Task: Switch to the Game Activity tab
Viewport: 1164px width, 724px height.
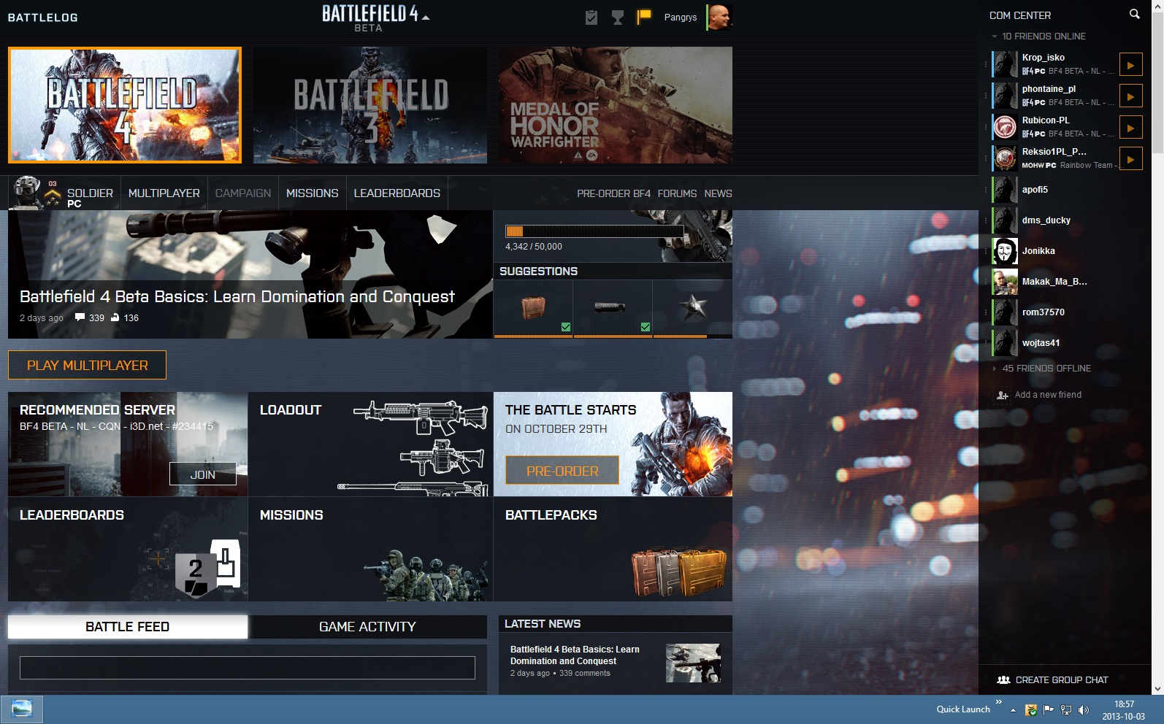Action: pyautogui.click(x=367, y=627)
